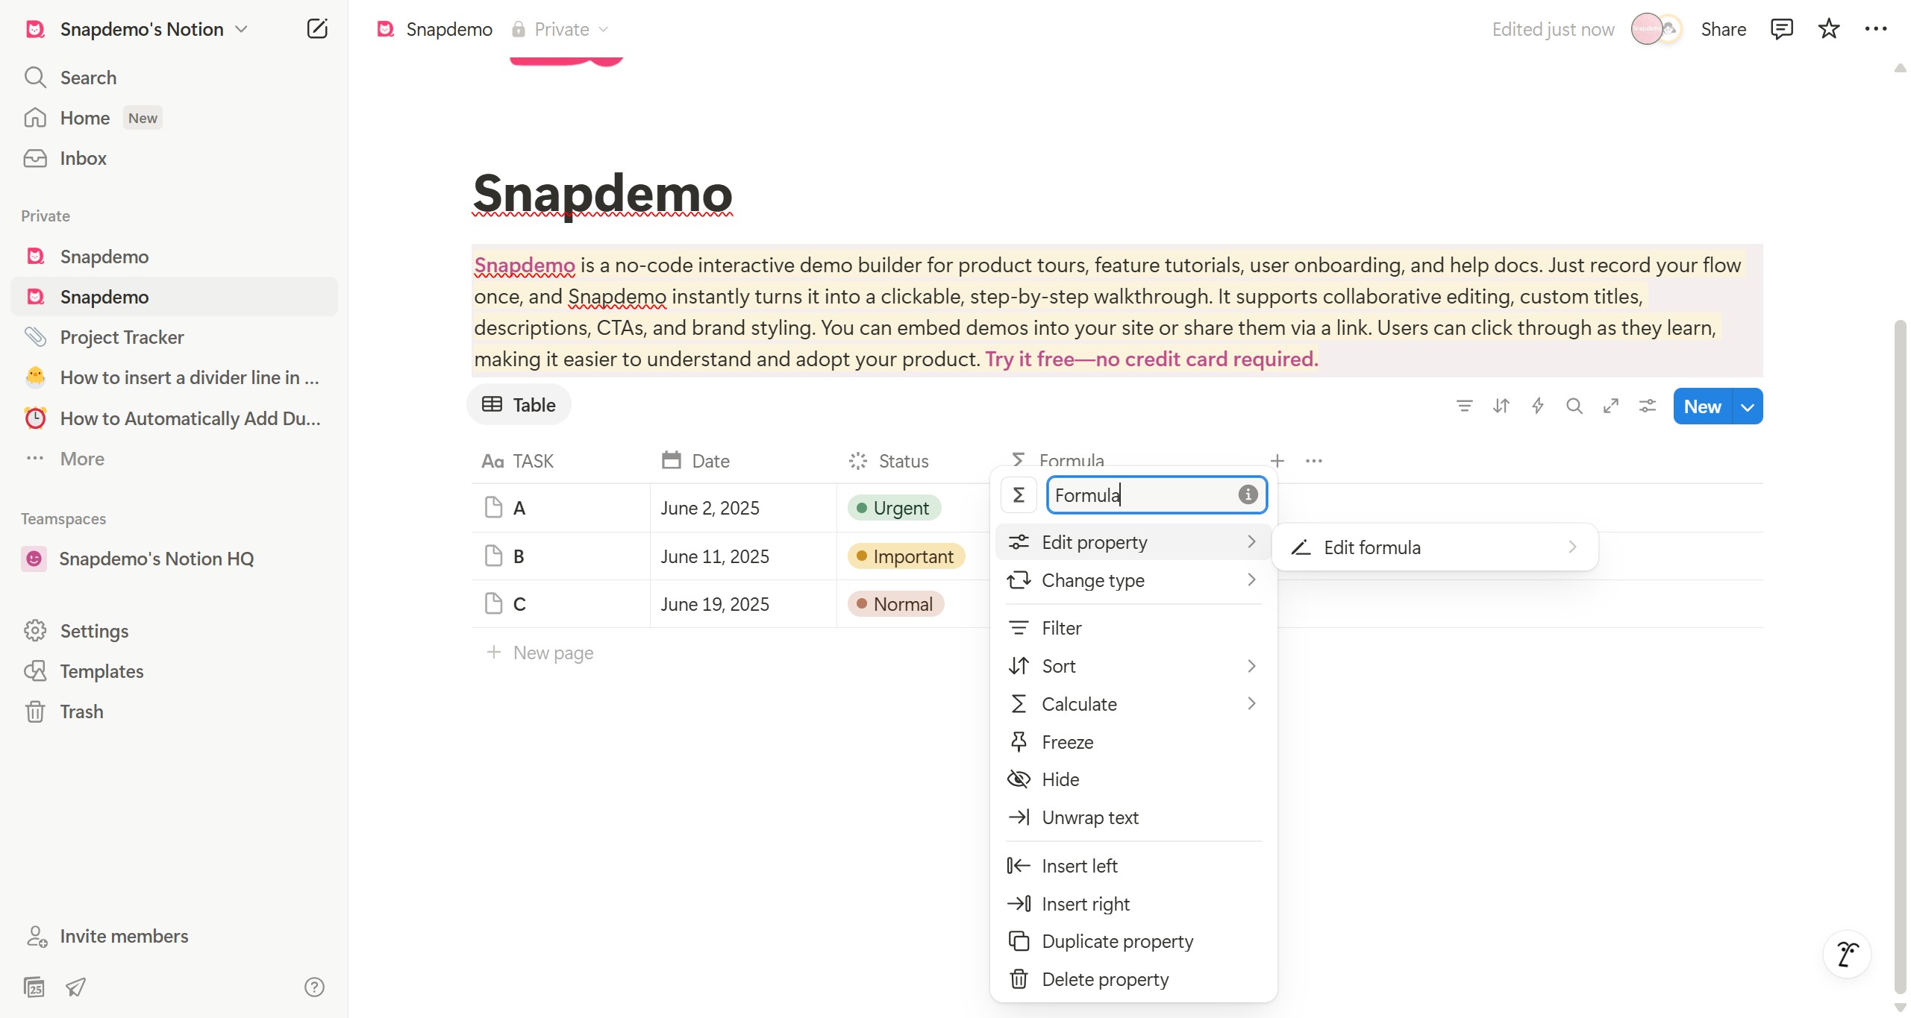Open Templates
This screenshot has width=1911, height=1018.
174,671
